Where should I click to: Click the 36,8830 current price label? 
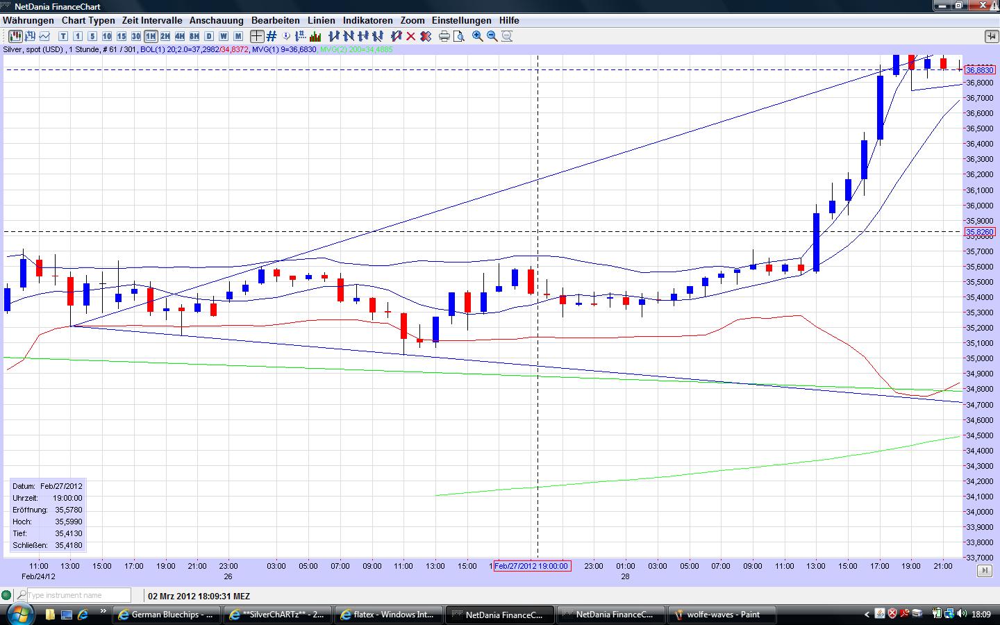point(980,70)
